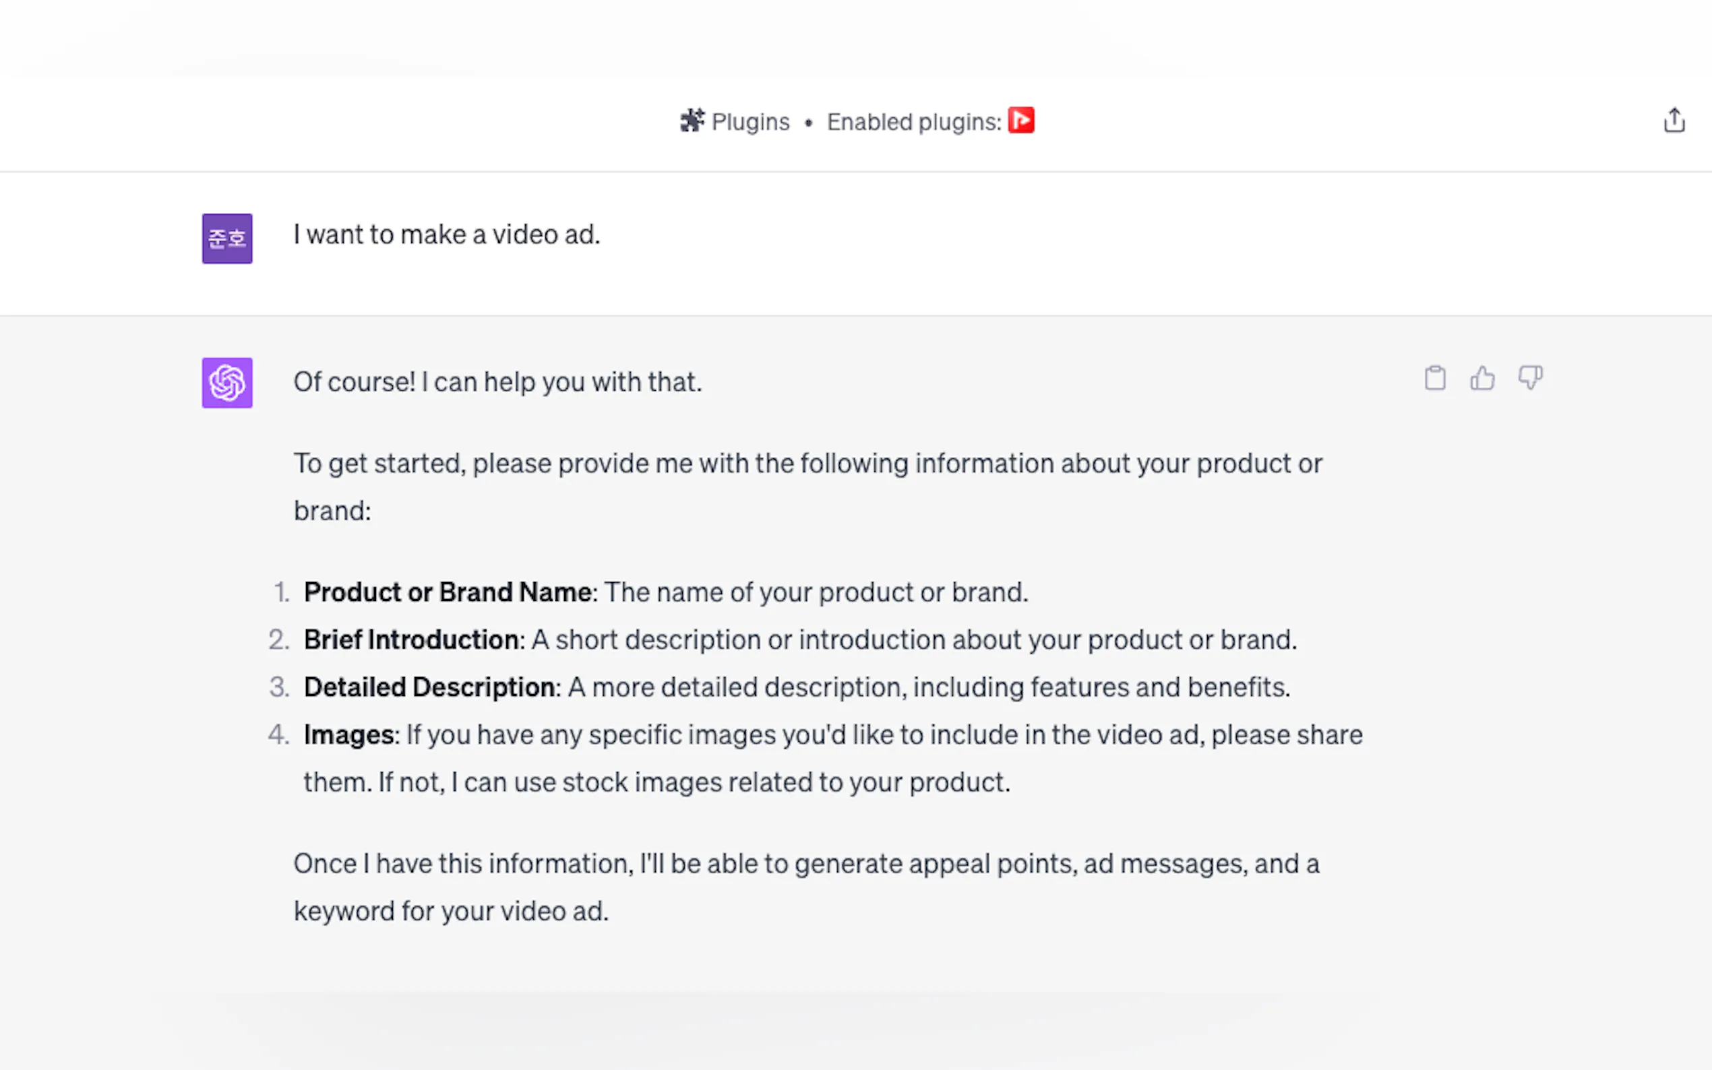Copy the response with the clipboard icon
1712x1070 pixels.
1434,379
